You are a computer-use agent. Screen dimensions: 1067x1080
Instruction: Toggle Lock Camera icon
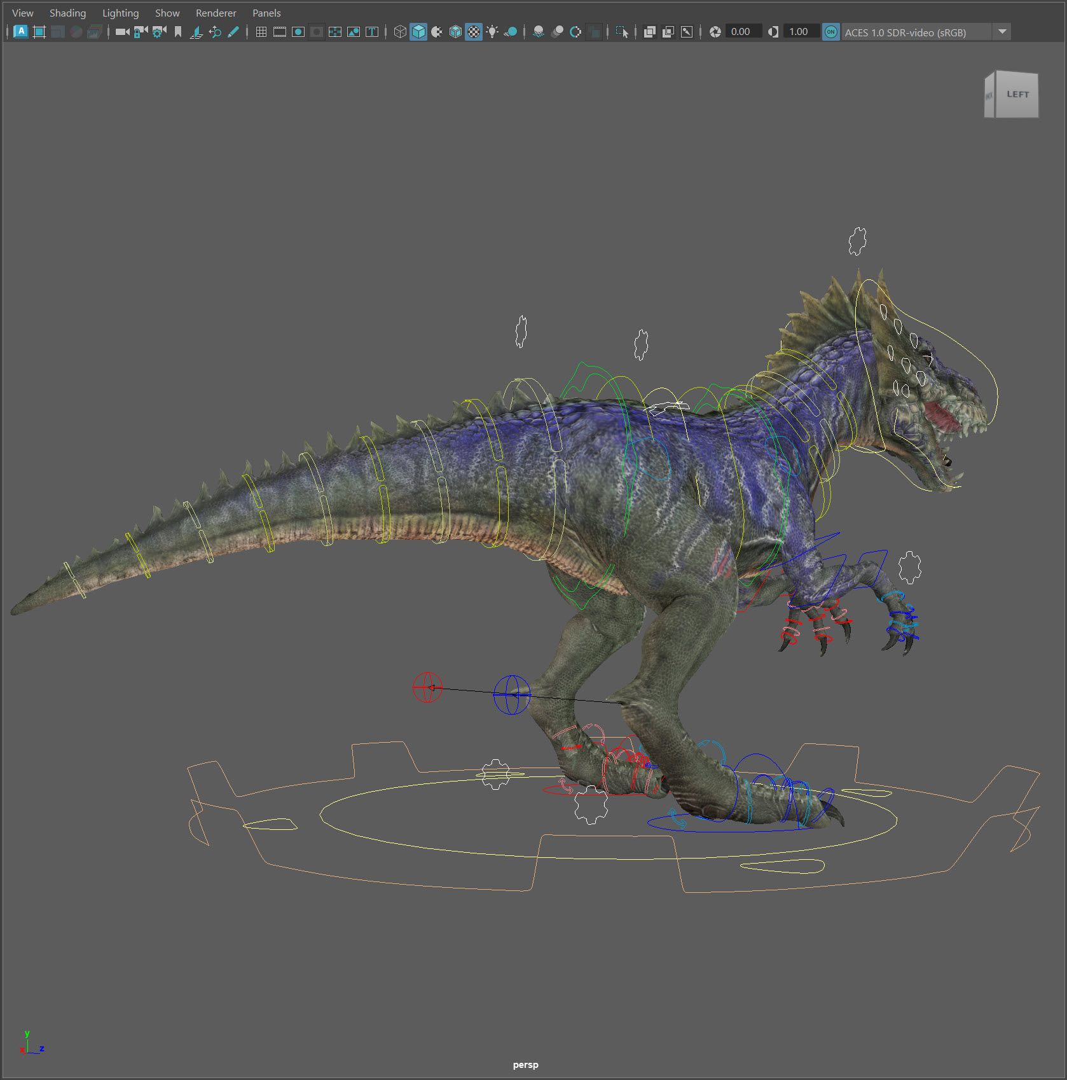[141, 31]
